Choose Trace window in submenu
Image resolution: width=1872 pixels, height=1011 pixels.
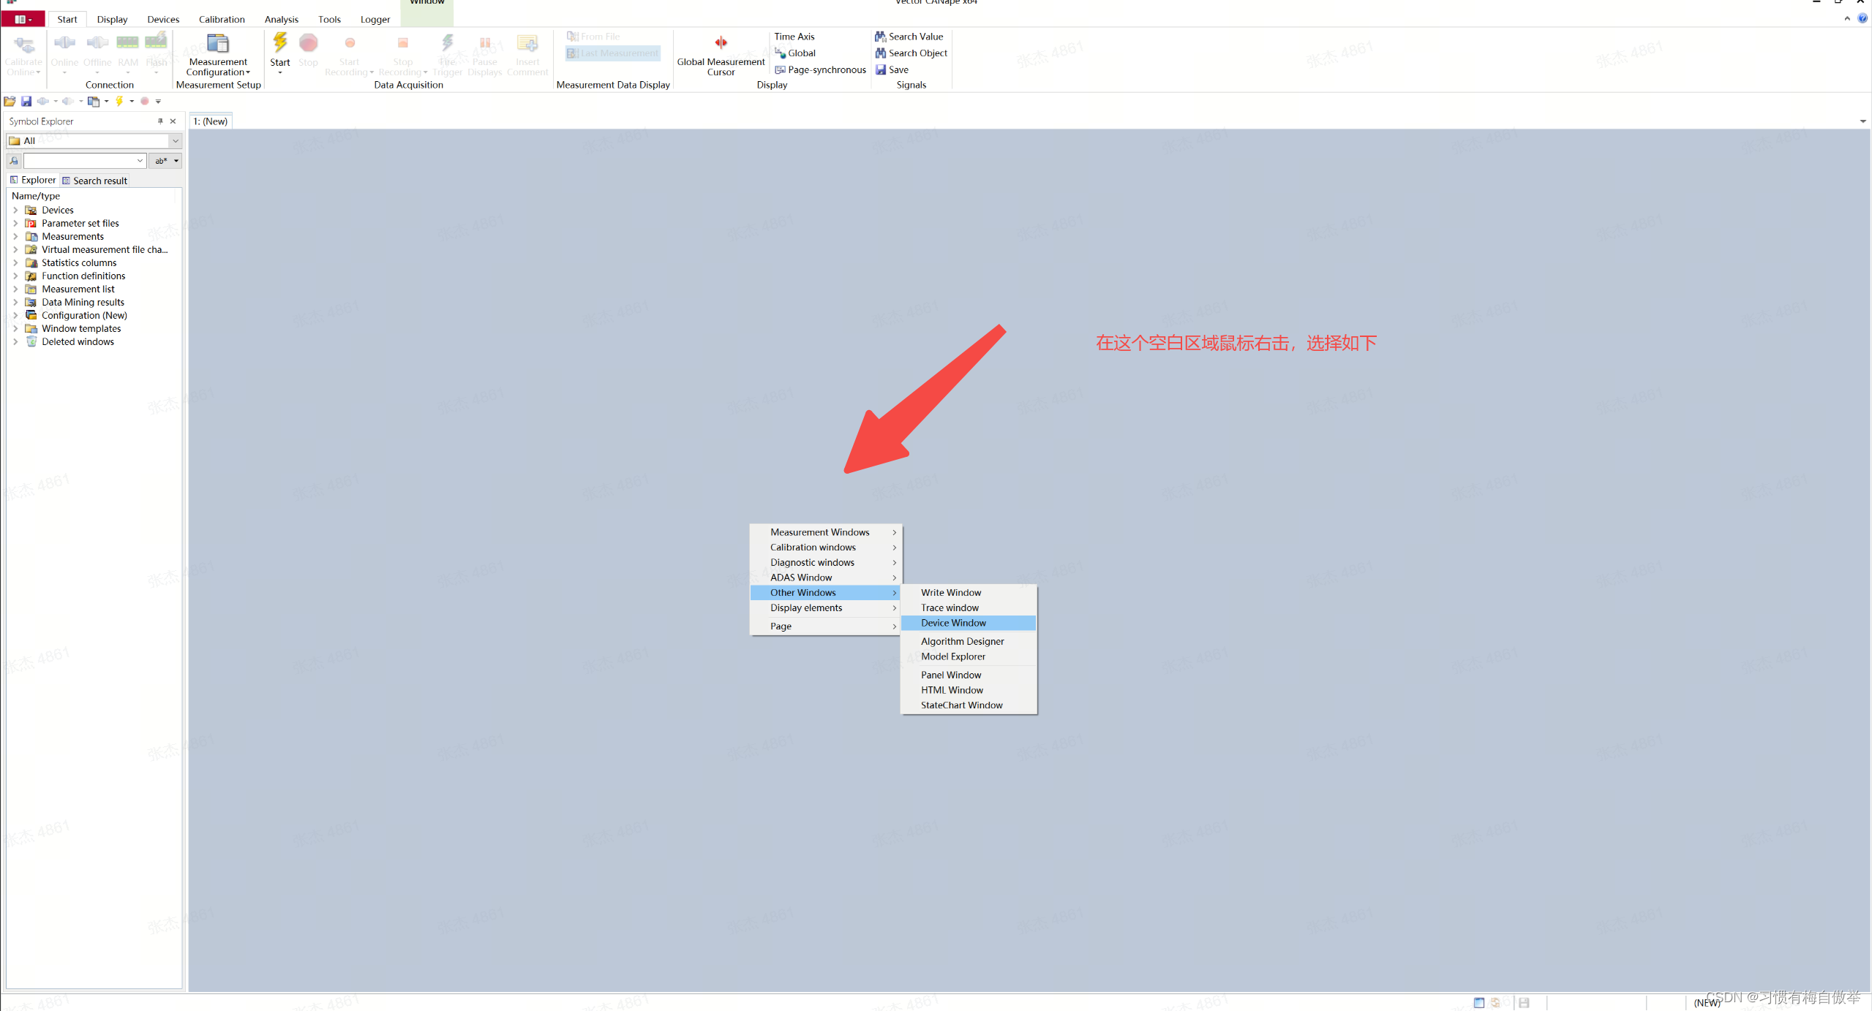[950, 607]
